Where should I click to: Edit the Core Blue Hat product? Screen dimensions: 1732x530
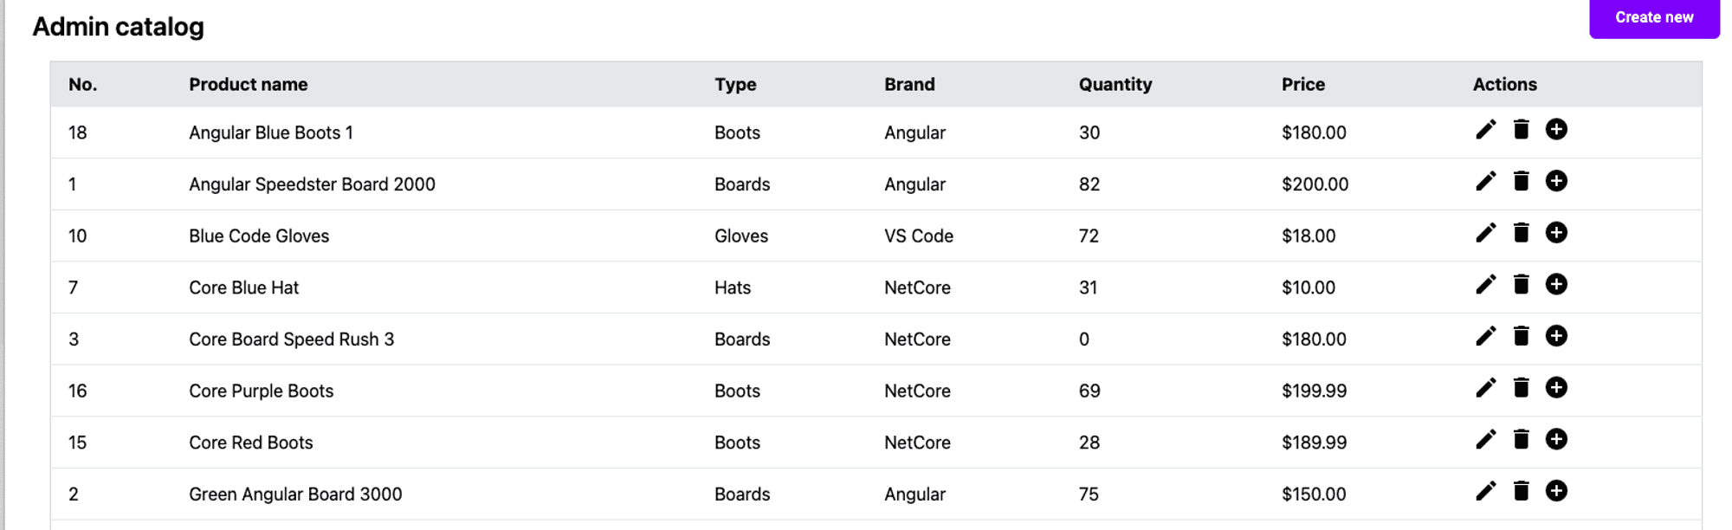point(1486,285)
